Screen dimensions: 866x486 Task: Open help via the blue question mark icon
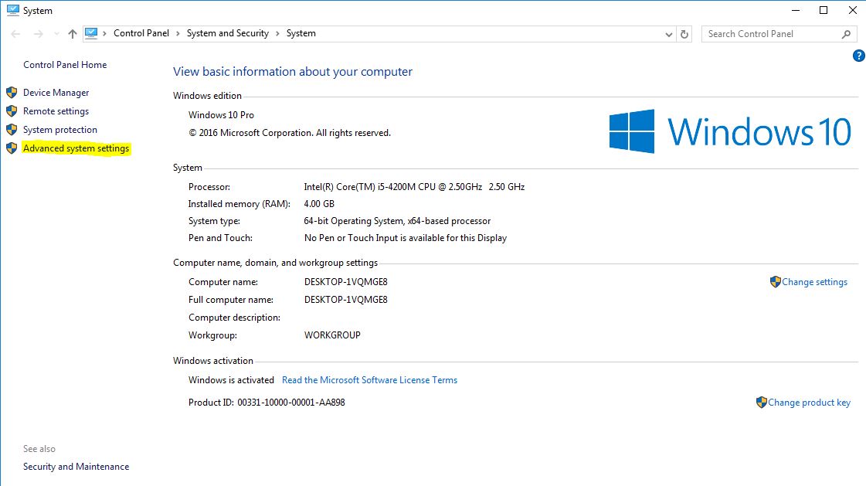[858, 55]
